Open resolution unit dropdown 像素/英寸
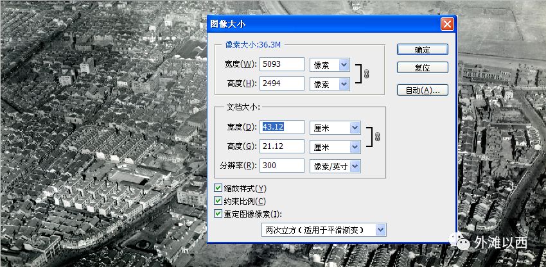Viewport: 546px width, 267px height. [335, 166]
